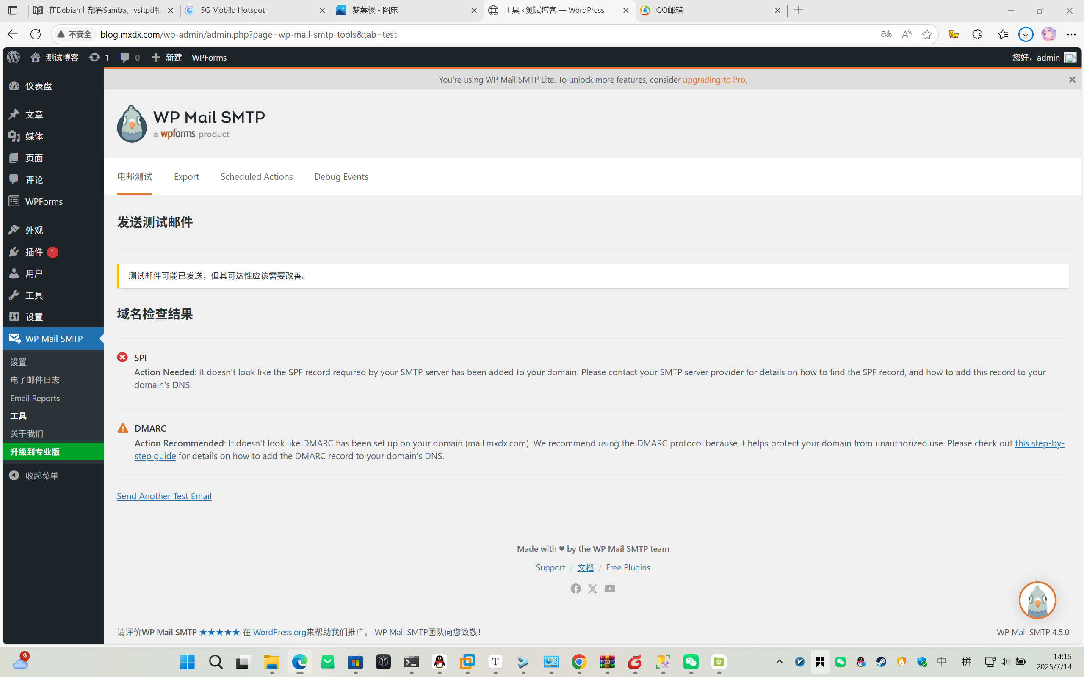Click 新建 to add new content

[x=167, y=57]
